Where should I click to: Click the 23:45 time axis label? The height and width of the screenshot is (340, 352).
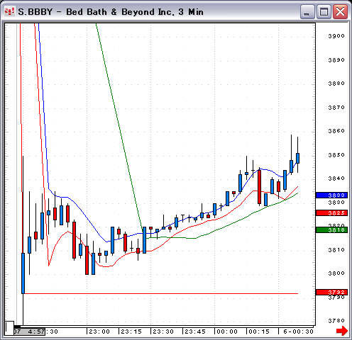click(x=195, y=331)
